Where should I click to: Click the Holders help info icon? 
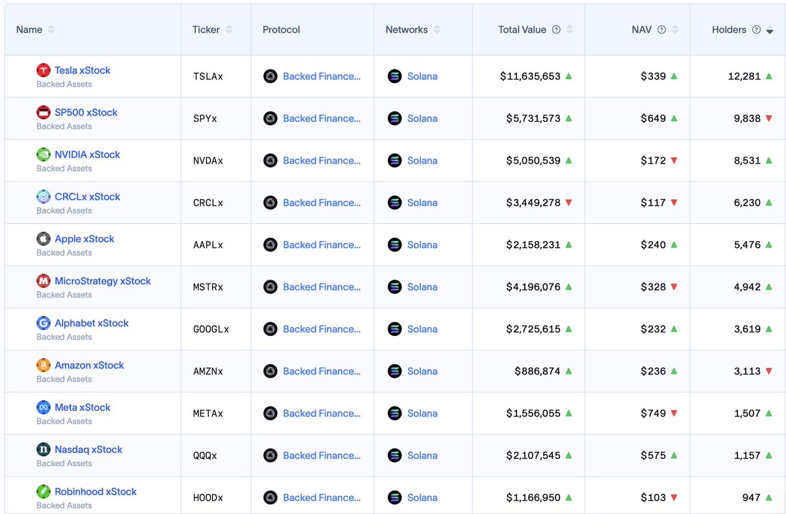click(757, 29)
